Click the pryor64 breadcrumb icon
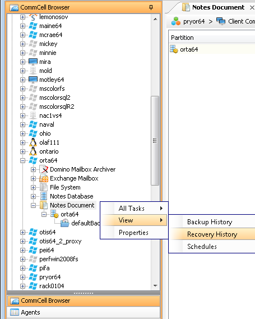Screen dimensions: 255x319 [x=176, y=21]
